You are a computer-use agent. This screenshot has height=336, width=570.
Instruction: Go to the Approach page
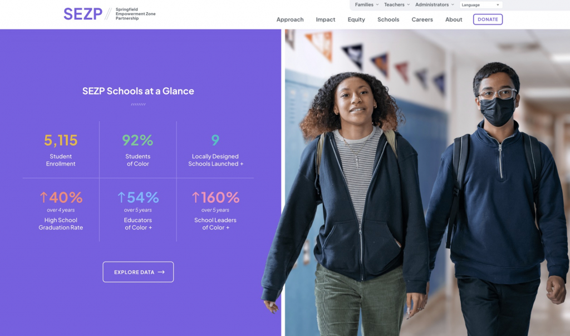[x=289, y=19]
